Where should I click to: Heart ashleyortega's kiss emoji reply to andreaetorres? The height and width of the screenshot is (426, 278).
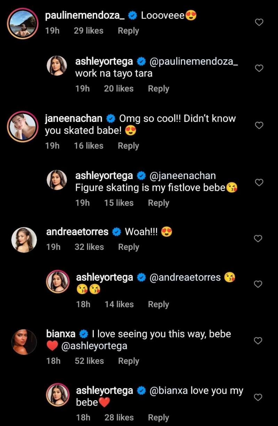click(258, 284)
